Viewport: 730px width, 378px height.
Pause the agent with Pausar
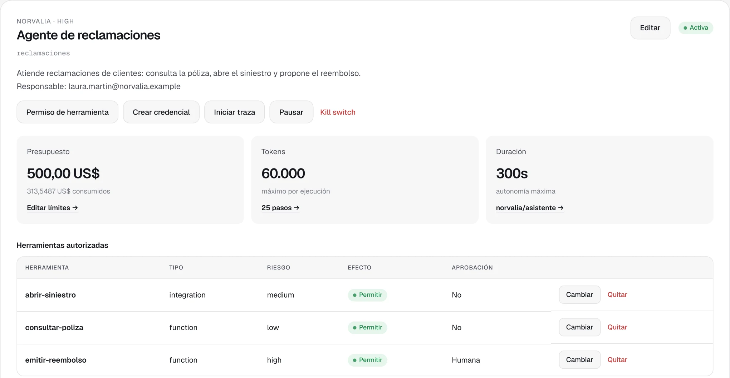291,112
